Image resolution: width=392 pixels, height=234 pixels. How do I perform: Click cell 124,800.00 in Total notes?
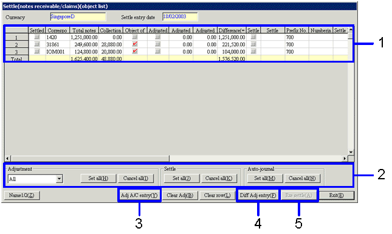84,52
